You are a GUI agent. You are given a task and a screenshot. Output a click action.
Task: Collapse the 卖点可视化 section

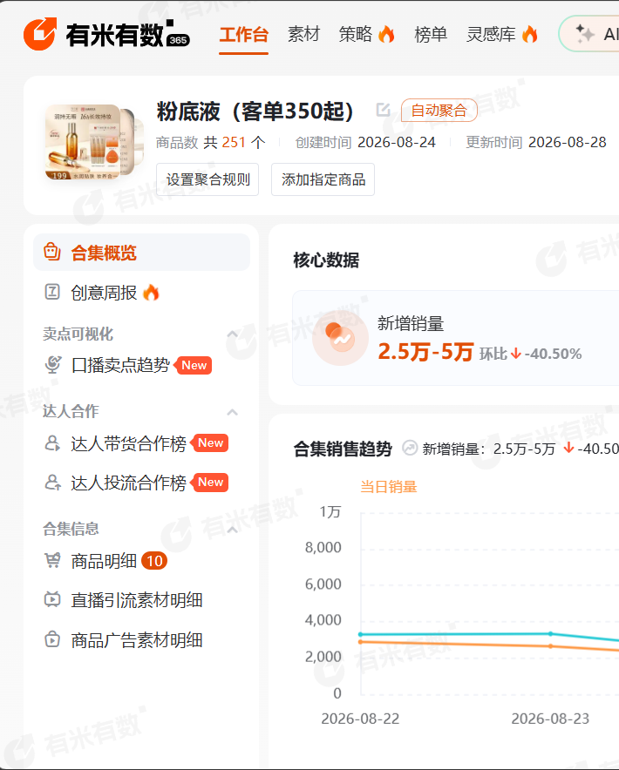[x=233, y=334]
